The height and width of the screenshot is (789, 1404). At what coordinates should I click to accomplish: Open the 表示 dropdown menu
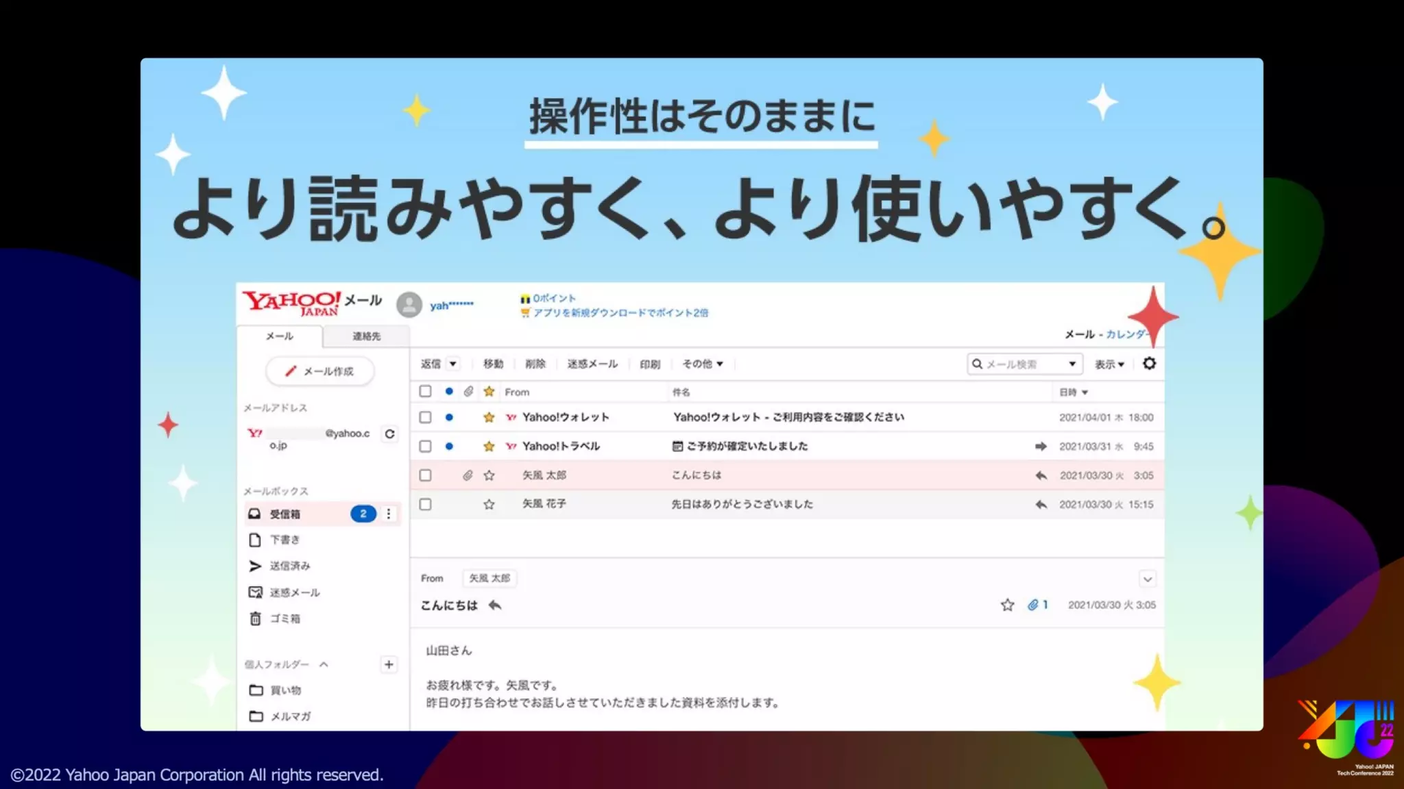pos(1109,364)
